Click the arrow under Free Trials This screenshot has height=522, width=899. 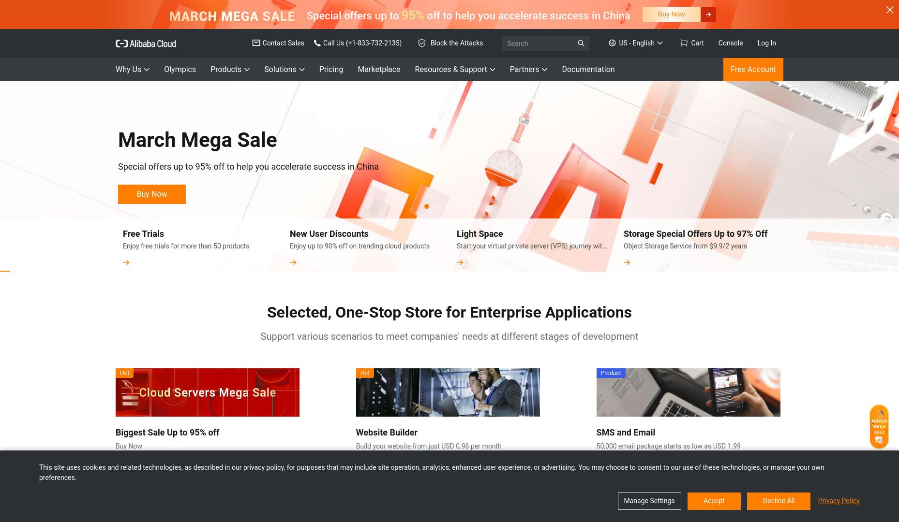[126, 262]
